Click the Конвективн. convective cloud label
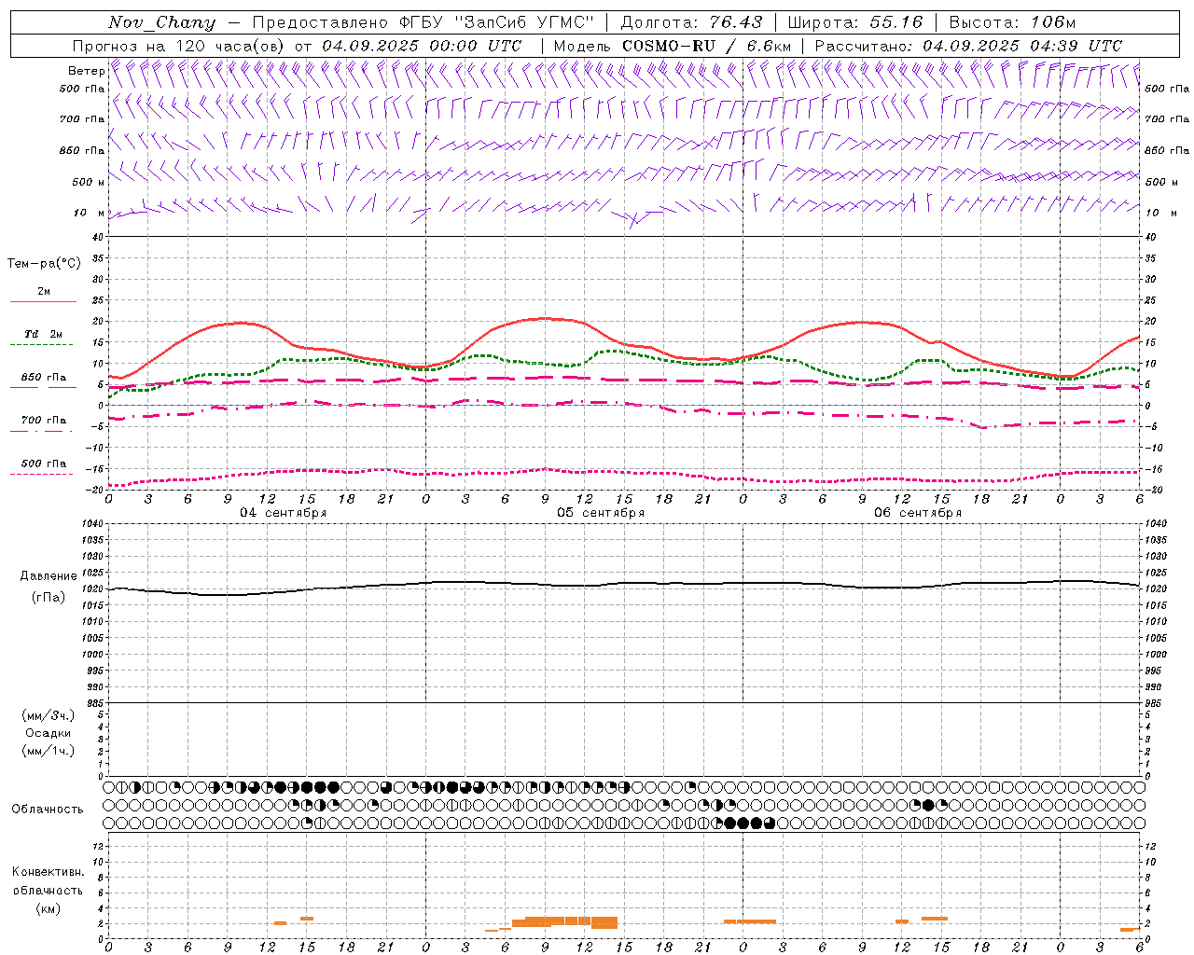Screen dimensions: 1194x955 48,872
